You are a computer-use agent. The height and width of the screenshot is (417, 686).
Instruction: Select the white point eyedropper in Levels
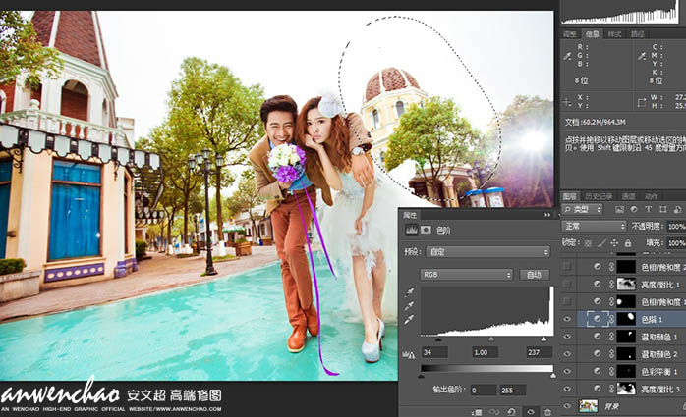coord(410,320)
